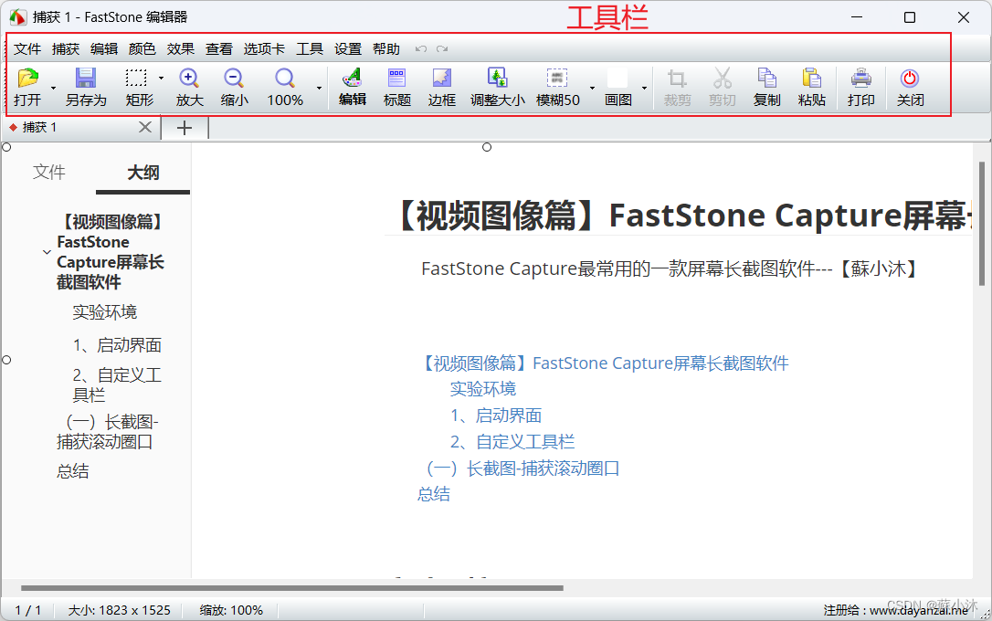Open the 编辑 menu in menu bar
Image resolution: width=992 pixels, height=621 pixels.
pyautogui.click(x=104, y=48)
